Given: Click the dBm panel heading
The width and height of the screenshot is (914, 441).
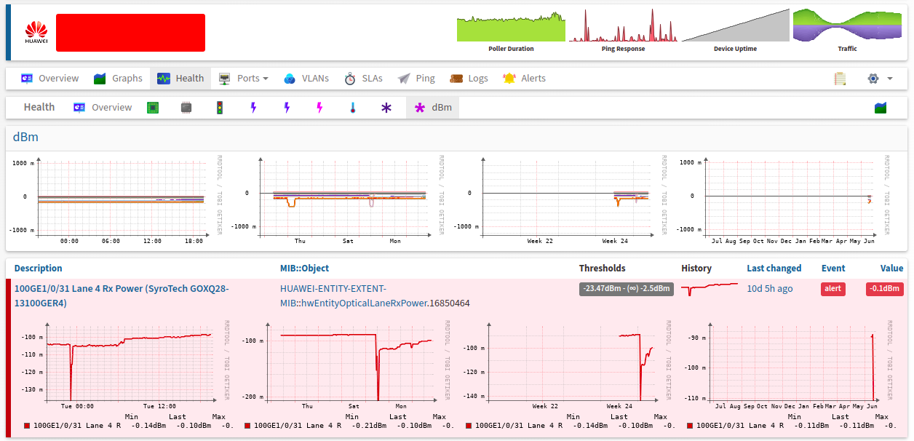Looking at the screenshot, I should pyautogui.click(x=26, y=137).
